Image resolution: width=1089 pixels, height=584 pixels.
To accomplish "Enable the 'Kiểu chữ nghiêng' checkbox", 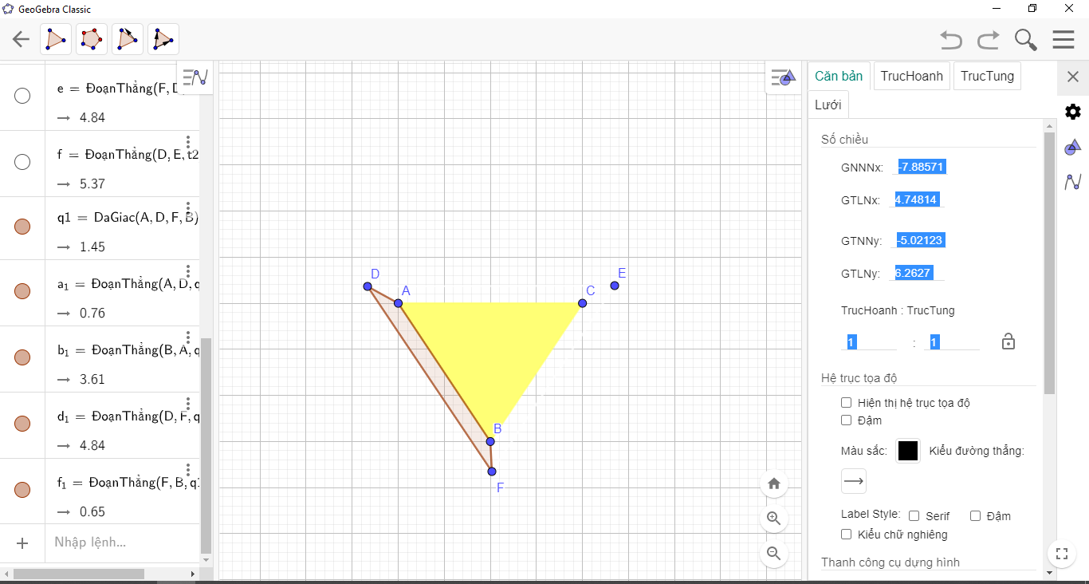I will pos(847,535).
